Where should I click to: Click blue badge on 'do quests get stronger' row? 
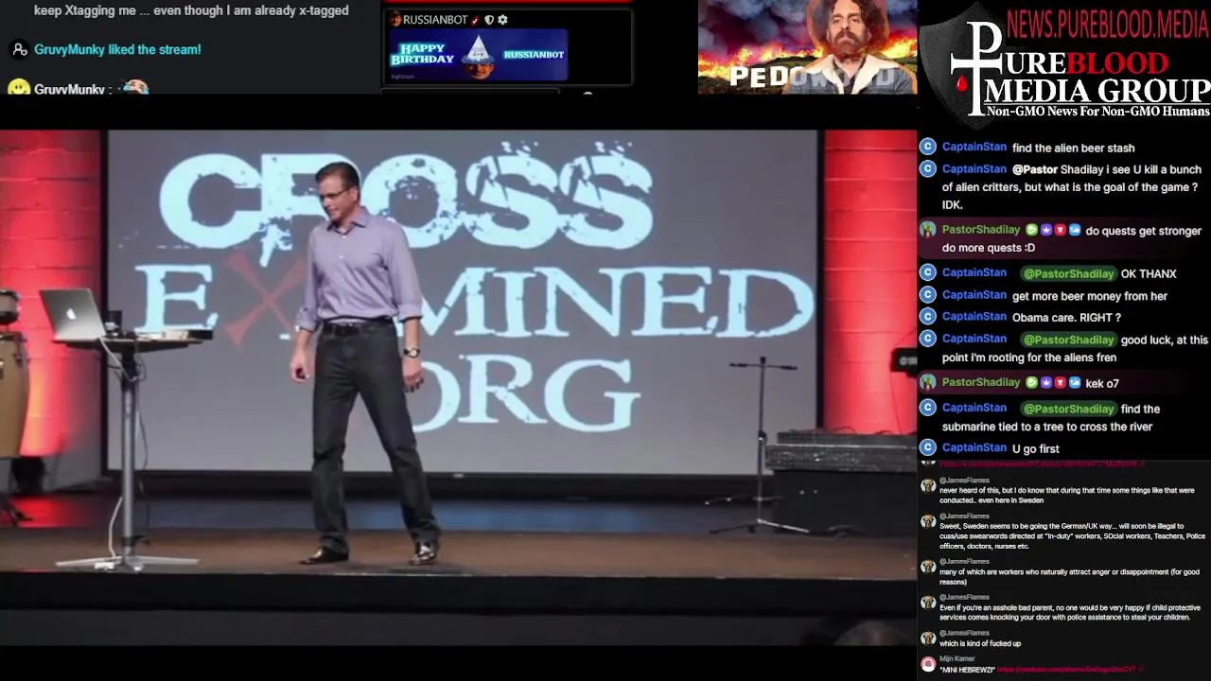coord(1075,230)
